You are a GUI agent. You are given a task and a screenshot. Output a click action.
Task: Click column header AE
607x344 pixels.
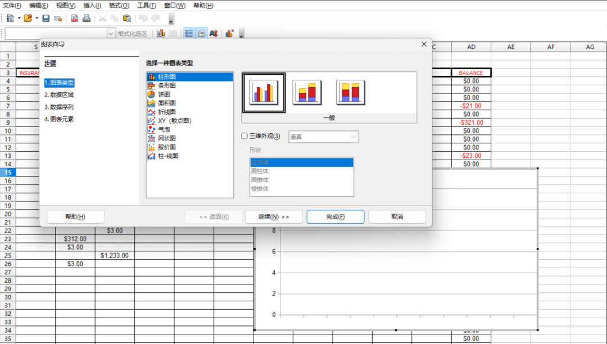(511, 47)
